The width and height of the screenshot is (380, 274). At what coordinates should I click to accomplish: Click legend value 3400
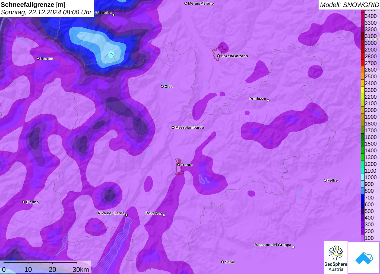click(x=370, y=16)
